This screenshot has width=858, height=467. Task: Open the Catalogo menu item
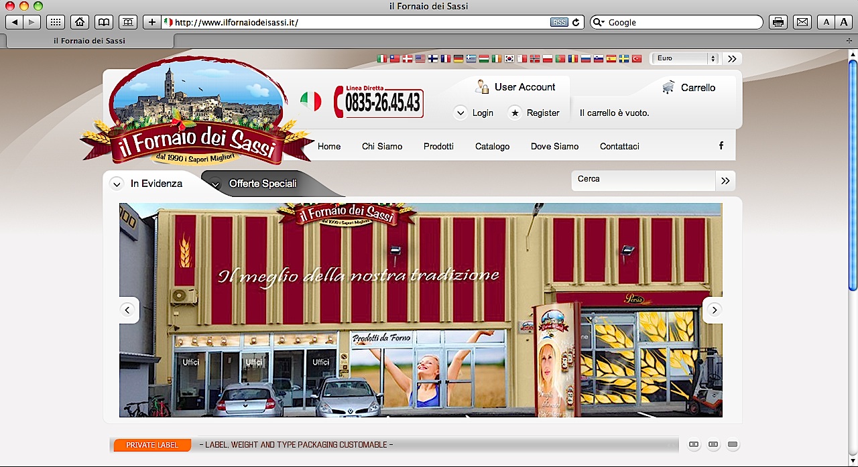tap(492, 146)
